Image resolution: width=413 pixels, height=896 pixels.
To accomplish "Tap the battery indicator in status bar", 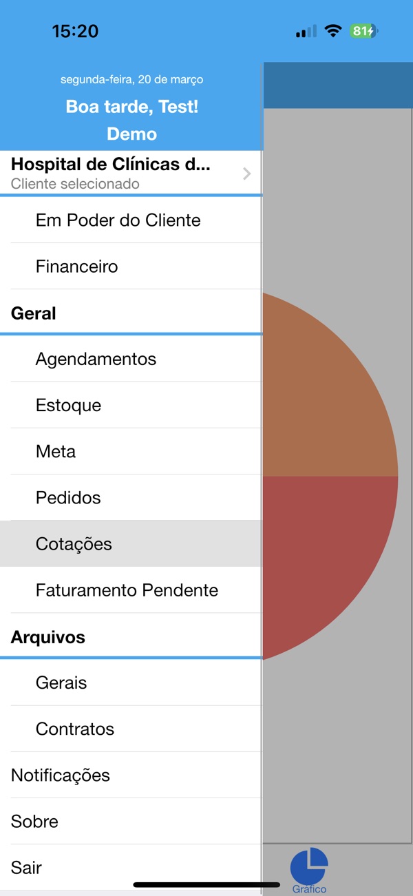I will click(363, 31).
